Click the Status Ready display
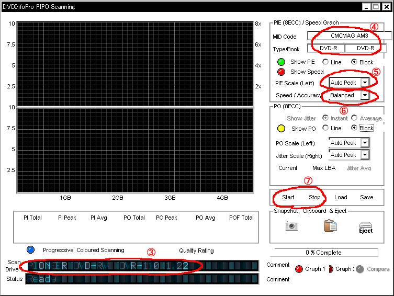This screenshot has height=296, width=394. coord(142,279)
